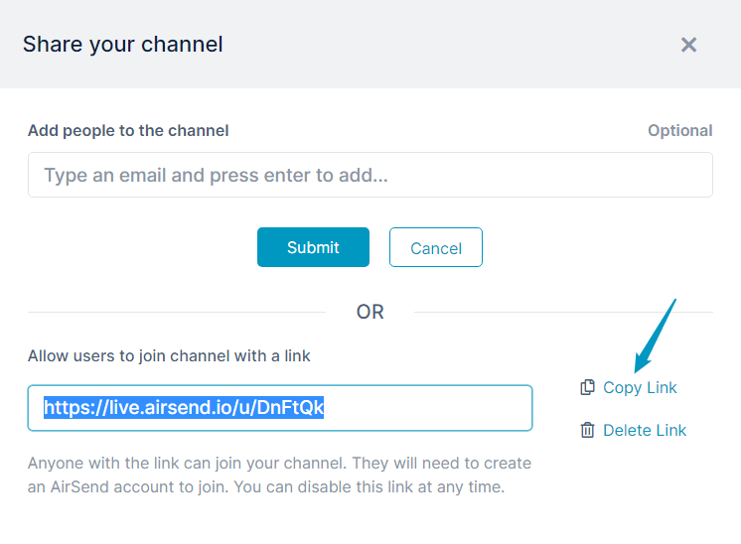Click the Copy Link text
Screen dimensions: 741x544
640,388
